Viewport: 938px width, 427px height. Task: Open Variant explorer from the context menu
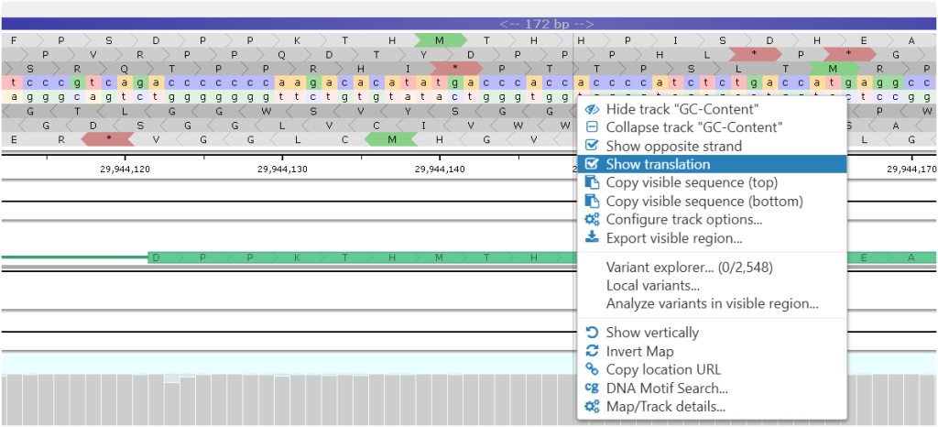(673, 268)
